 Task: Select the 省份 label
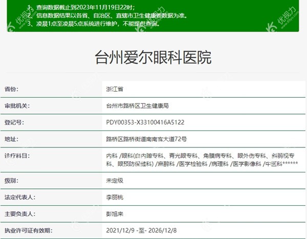11,89
